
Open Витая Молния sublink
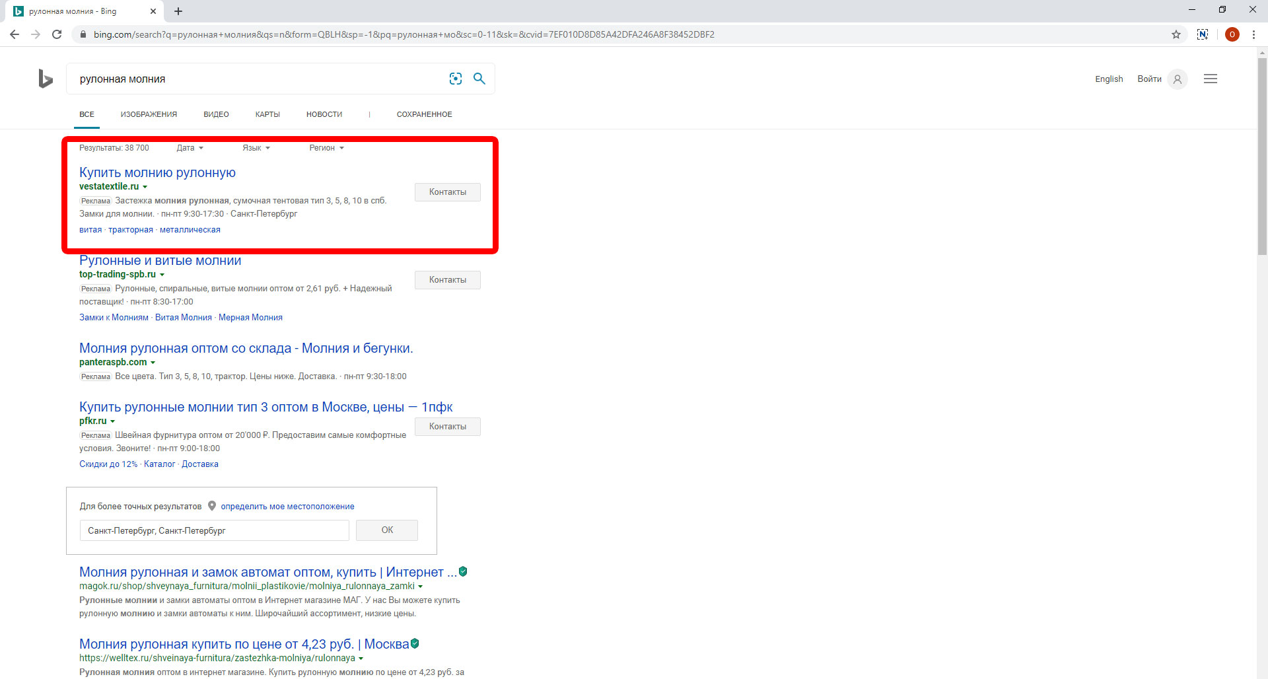click(184, 318)
